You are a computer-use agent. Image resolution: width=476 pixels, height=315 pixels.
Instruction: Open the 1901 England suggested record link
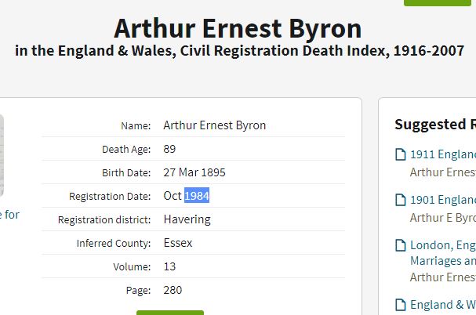(443, 200)
